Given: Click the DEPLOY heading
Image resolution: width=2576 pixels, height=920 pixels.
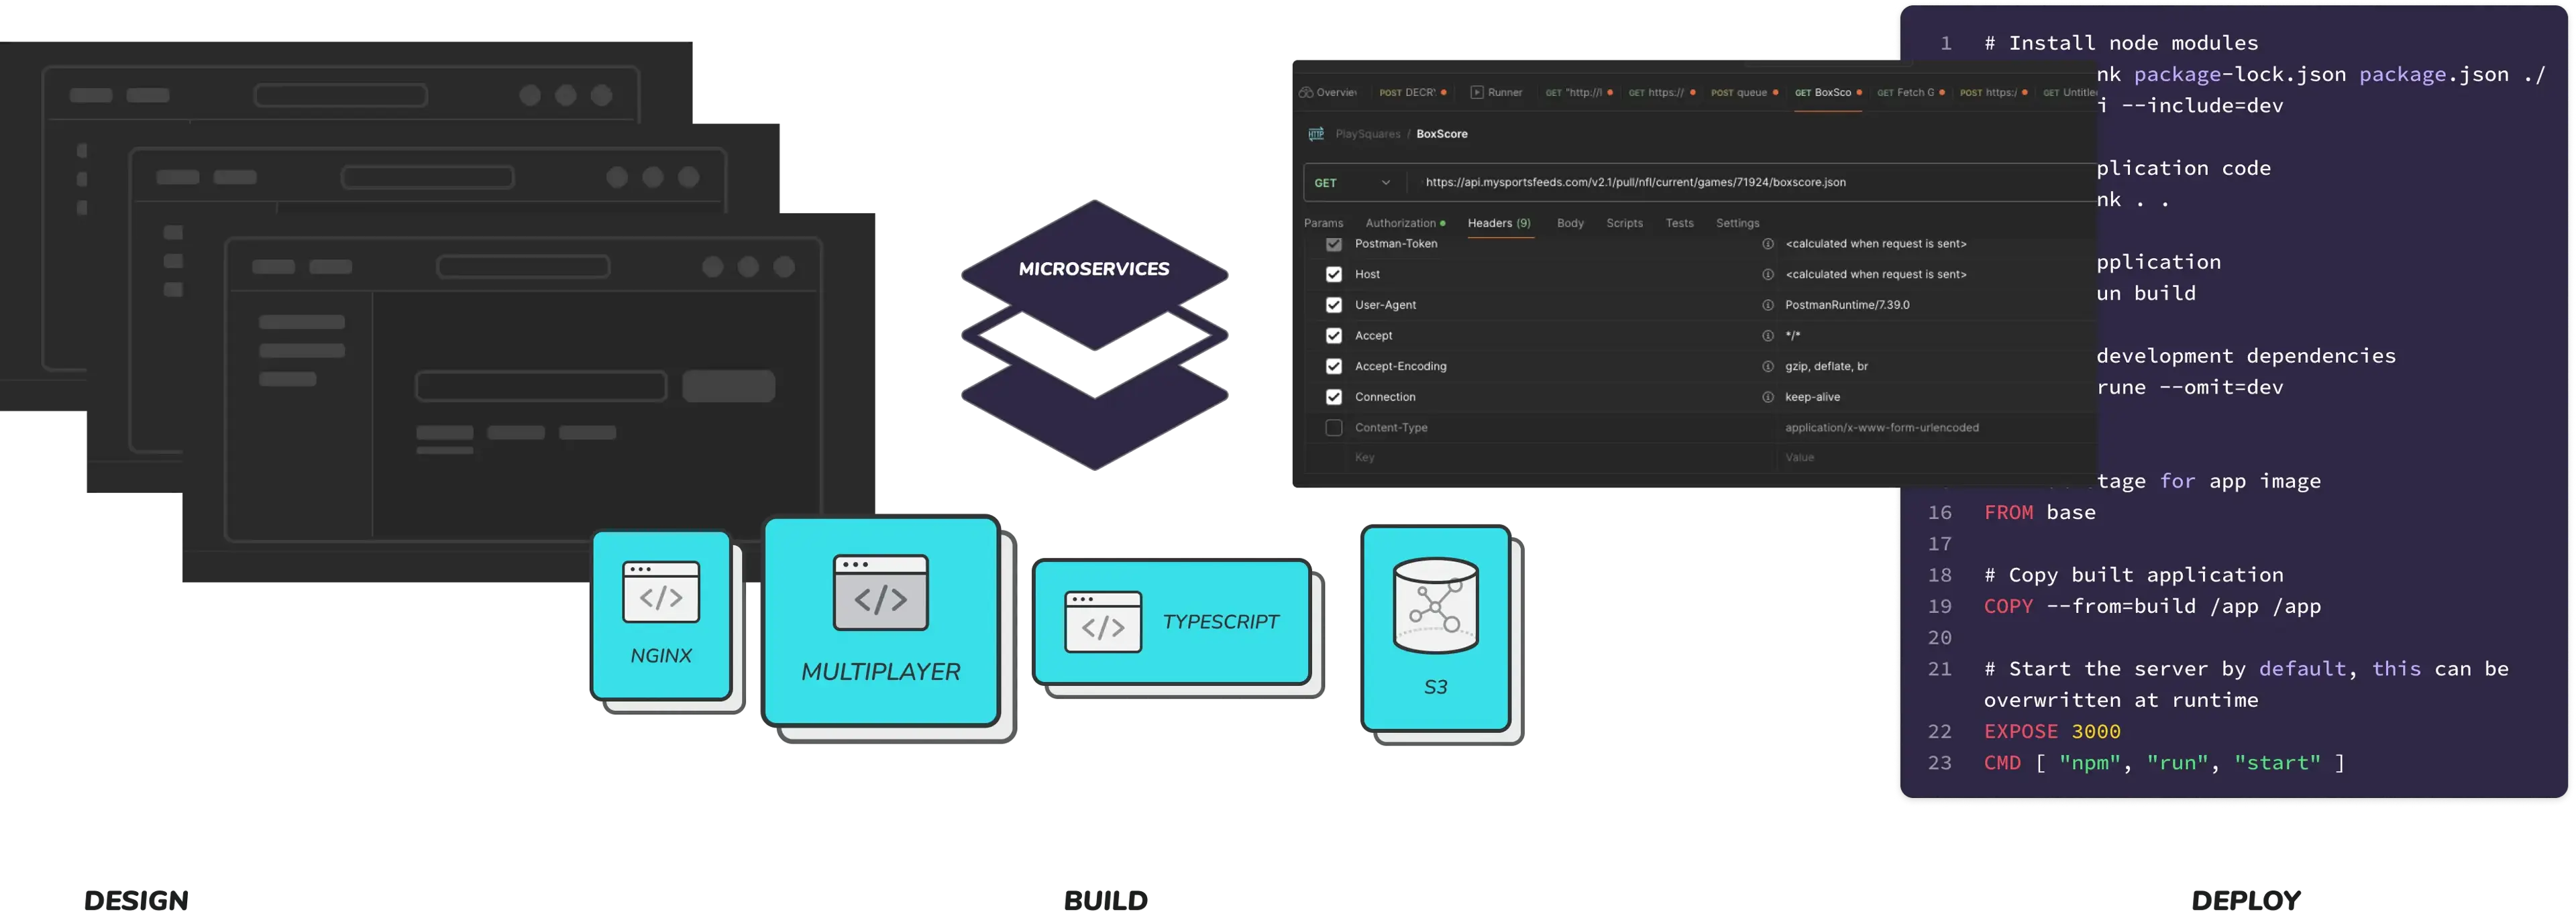Looking at the screenshot, I should tap(2245, 900).
